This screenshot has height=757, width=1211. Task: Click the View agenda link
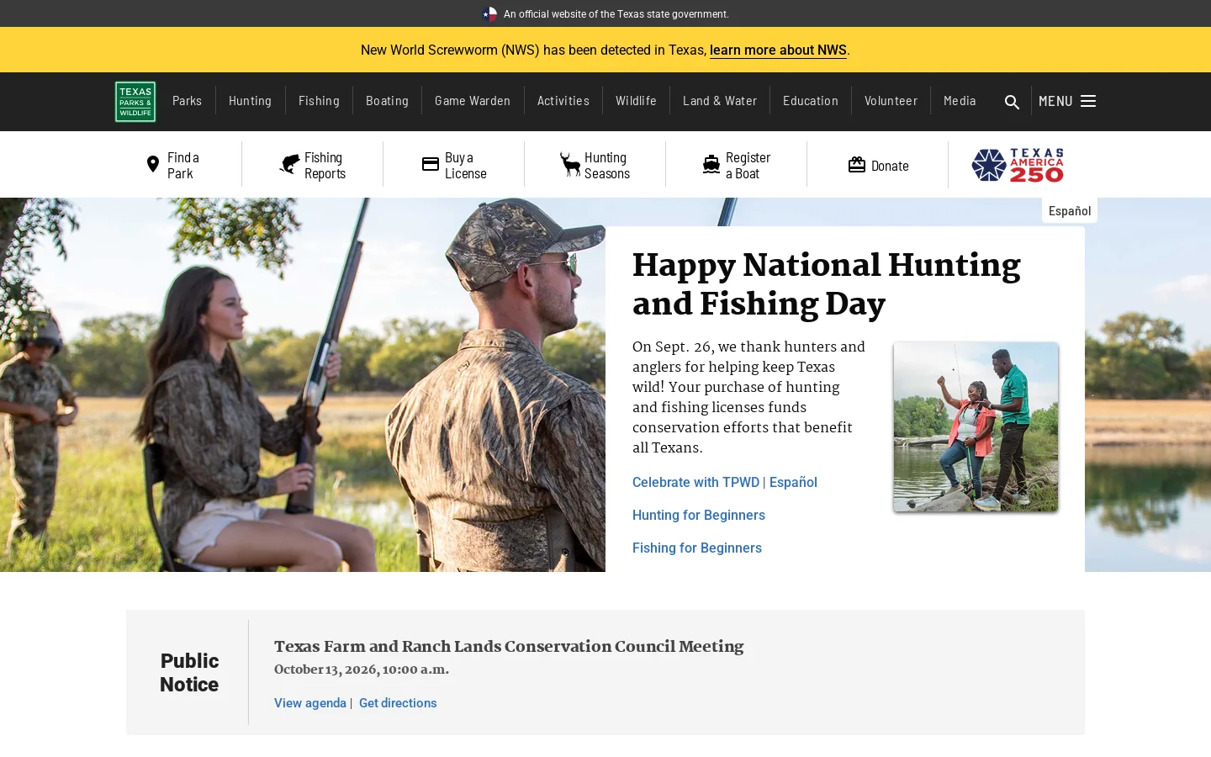pyautogui.click(x=310, y=703)
